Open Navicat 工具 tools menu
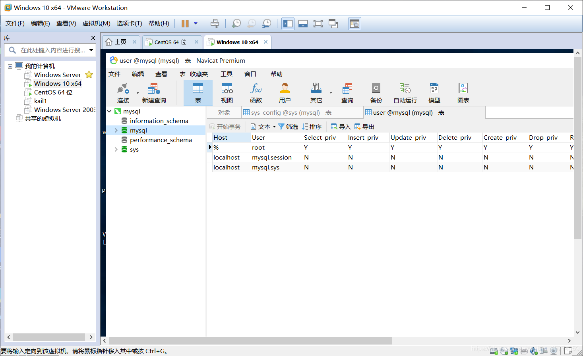Screen dimensions: 583x356 click(227, 74)
